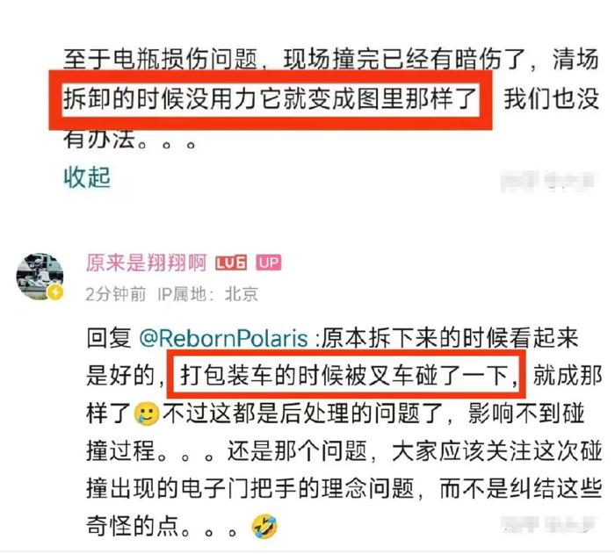
Task: Open the @RebornPolaris mention
Action: (223, 338)
